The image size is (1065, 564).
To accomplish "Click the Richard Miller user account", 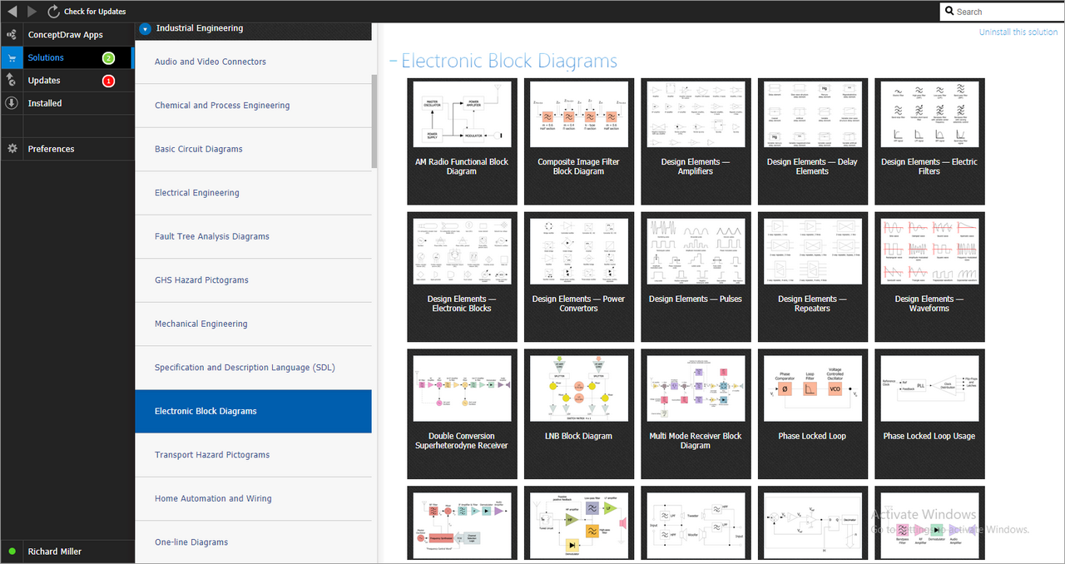I will point(54,552).
